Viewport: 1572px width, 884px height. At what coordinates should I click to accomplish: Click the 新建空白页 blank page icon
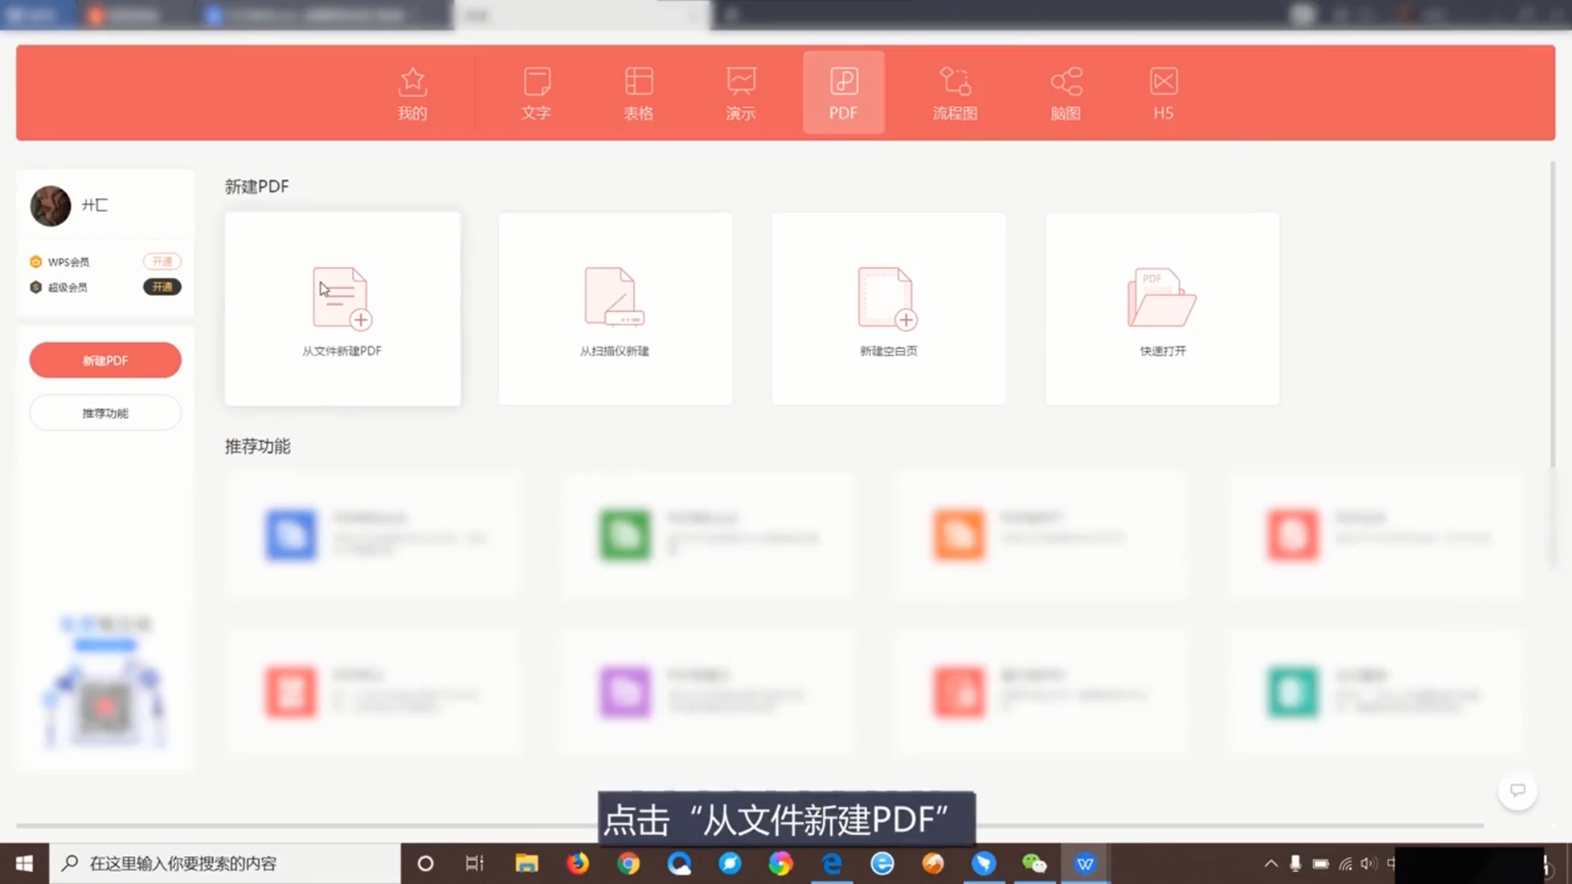point(888,298)
